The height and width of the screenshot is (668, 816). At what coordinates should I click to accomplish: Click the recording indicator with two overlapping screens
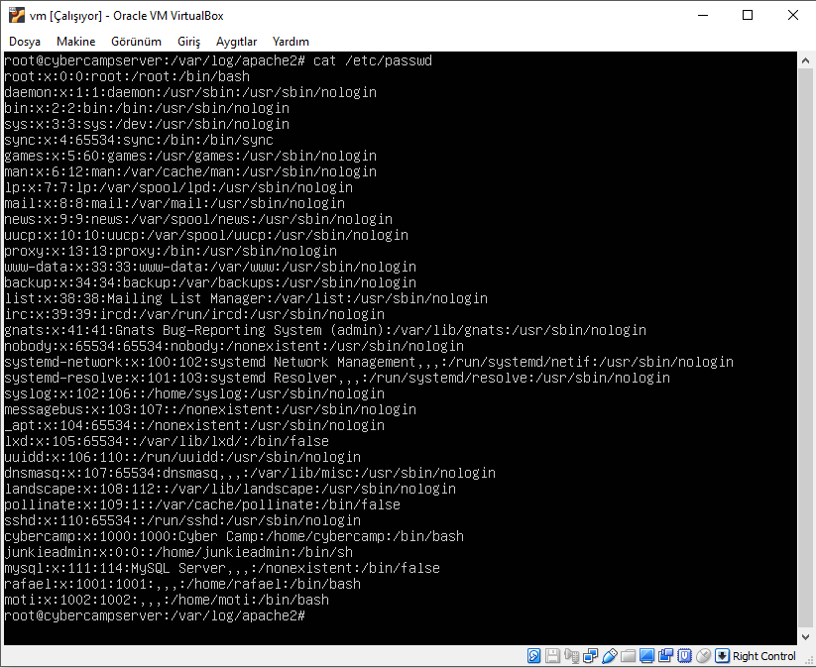coord(665,655)
